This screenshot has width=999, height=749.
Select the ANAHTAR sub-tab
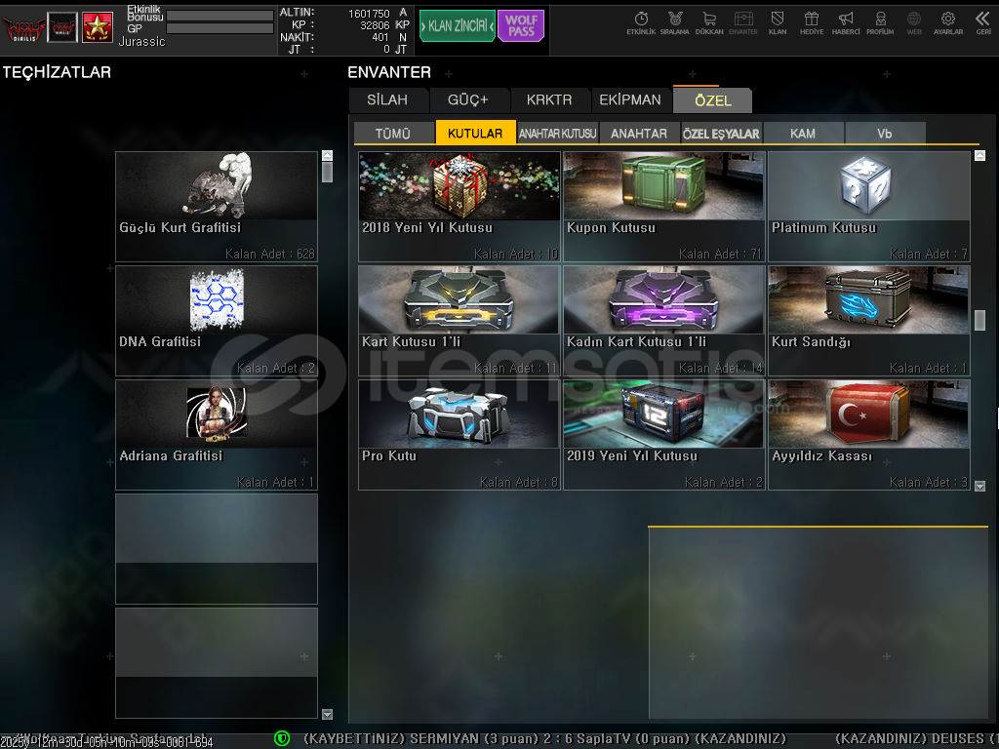pos(639,133)
